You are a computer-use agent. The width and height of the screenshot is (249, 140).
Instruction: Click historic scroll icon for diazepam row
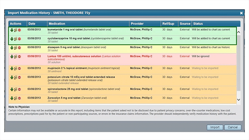(x=16, y=48)
